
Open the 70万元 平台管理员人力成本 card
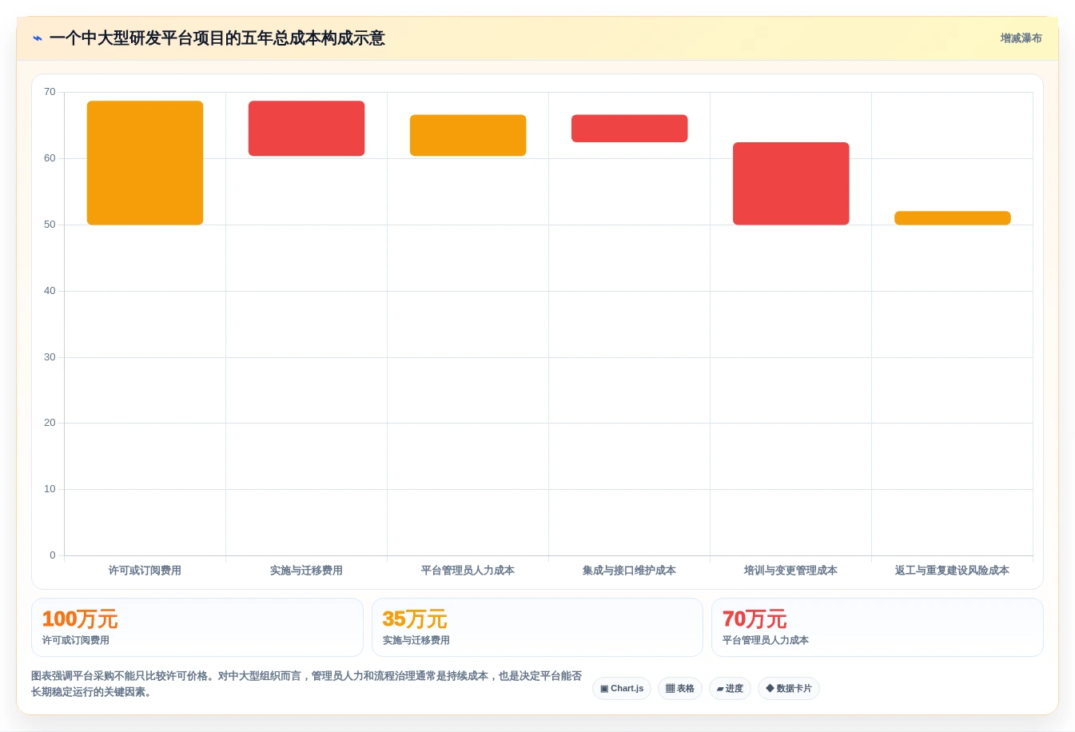click(x=878, y=627)
